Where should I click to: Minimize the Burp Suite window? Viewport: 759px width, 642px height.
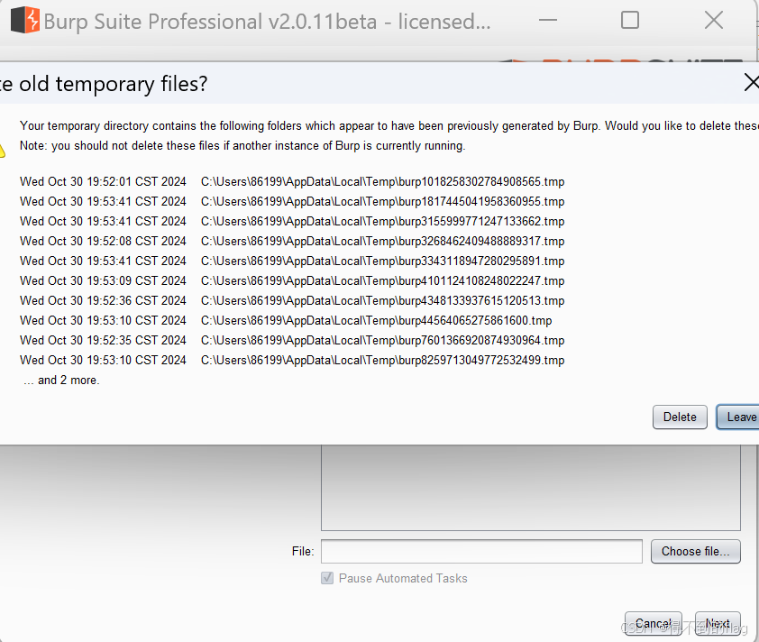(x=548, y=21)
